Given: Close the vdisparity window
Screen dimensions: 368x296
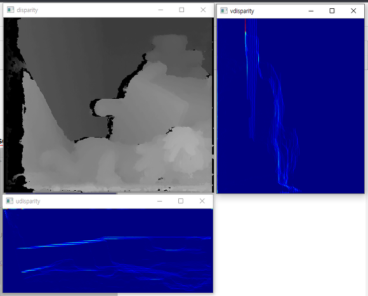Looking at the screenshot, I should pyautogui.click(x=353, y=11).
